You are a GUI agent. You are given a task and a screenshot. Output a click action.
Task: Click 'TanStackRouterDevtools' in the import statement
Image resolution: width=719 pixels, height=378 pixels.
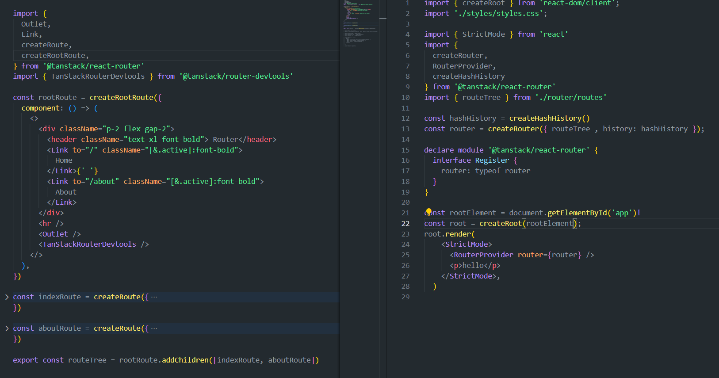tap(98, 76)
